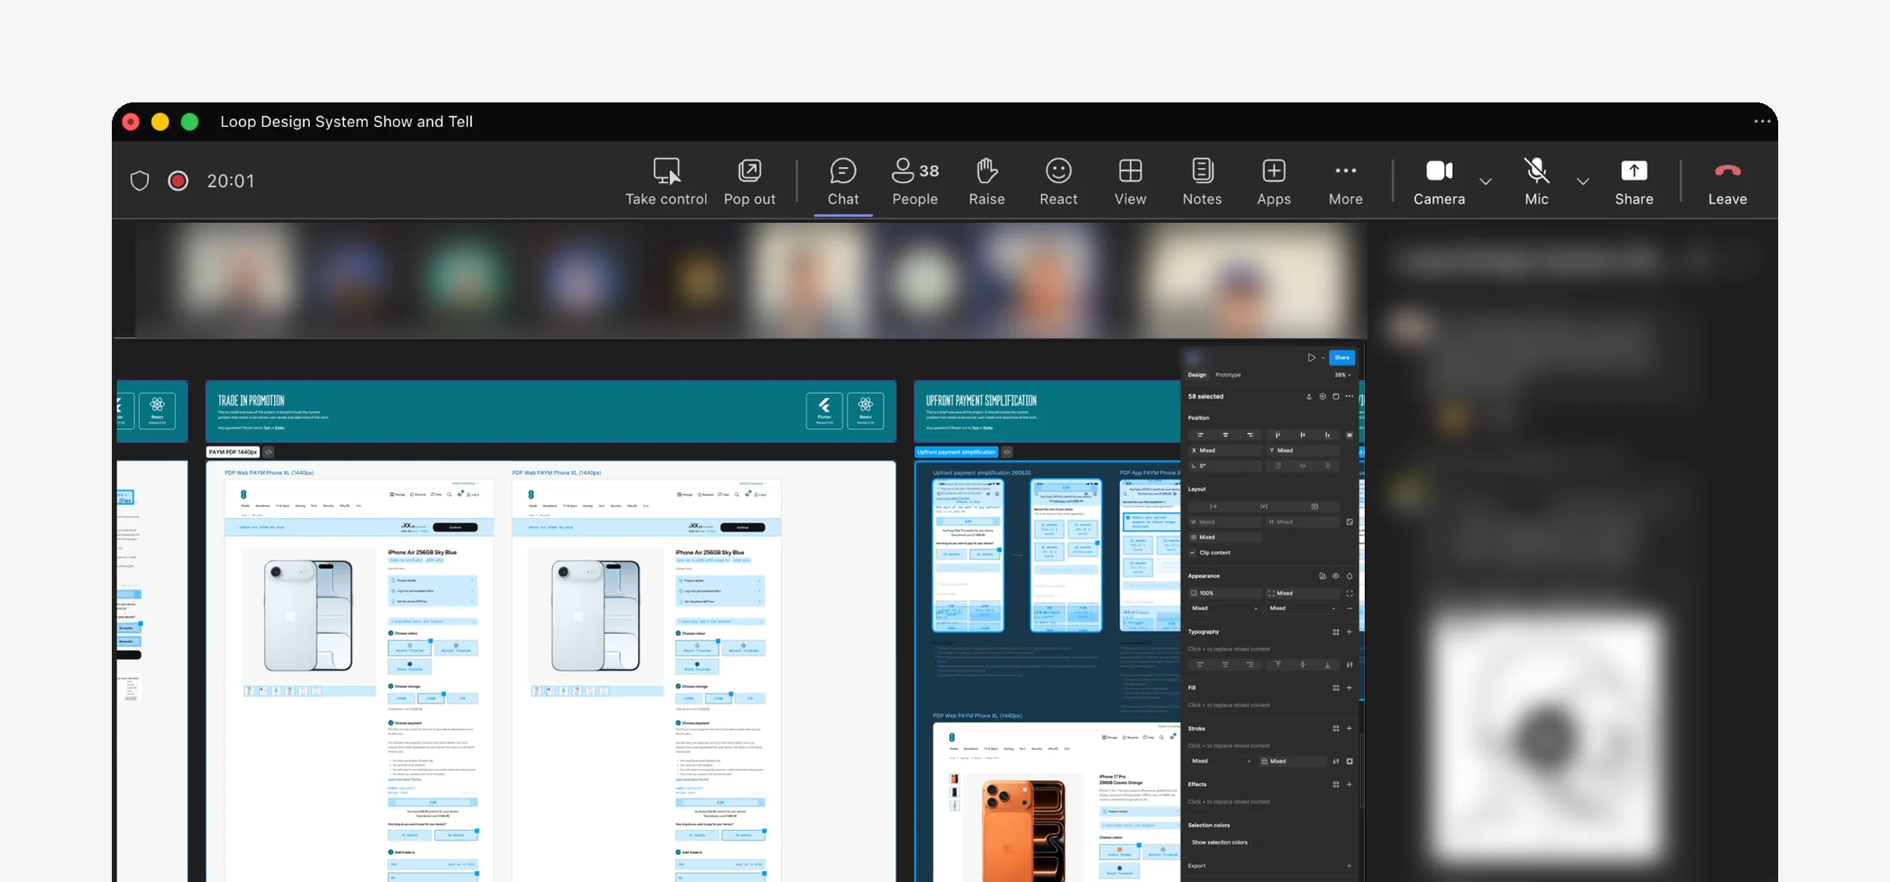Open the View layout options
Screen dimensions: 1890x882
point(1130,182)
